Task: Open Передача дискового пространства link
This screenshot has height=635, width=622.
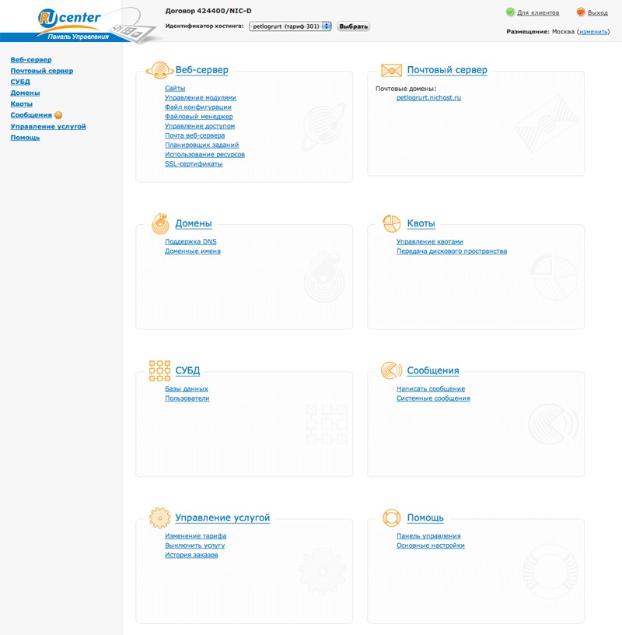Action: pyautogui.click(x=452, y=251)
